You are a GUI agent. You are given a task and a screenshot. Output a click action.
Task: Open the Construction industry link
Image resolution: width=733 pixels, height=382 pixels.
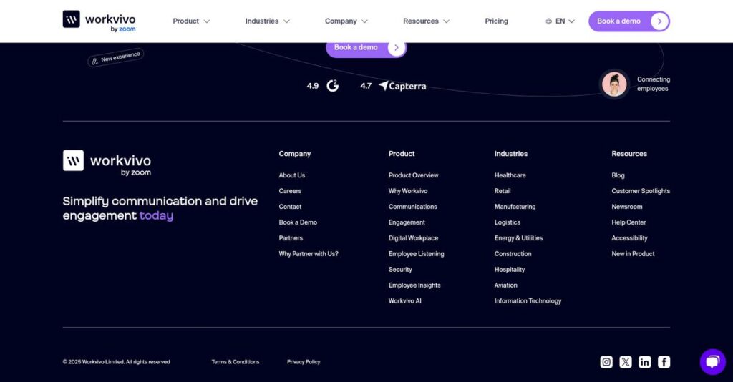click(x=513, y=253)
